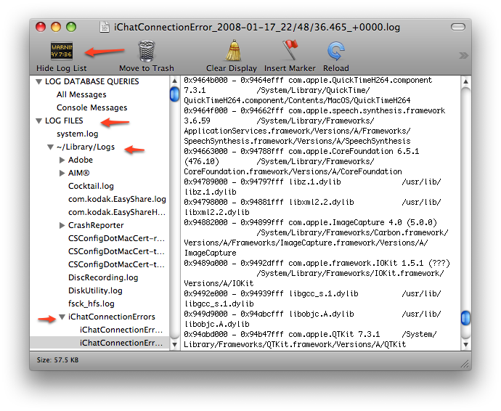
Task: Select the first iChatConnectionErr... log entry
Action: [121, 330]
